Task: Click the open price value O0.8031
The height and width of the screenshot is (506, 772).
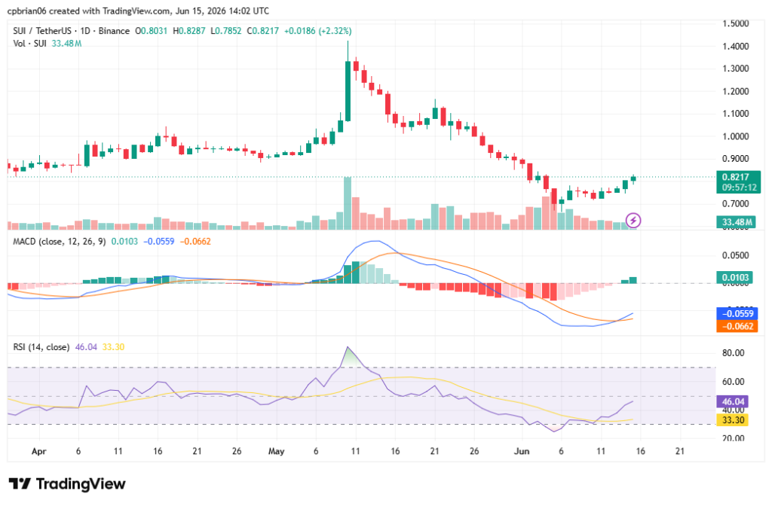Action: pyautogui.click(x=151, y=31)
